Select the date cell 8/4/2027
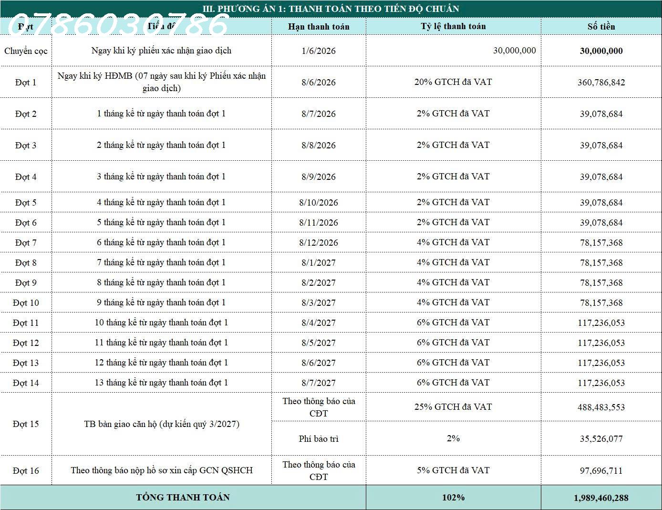 [319, 323]
